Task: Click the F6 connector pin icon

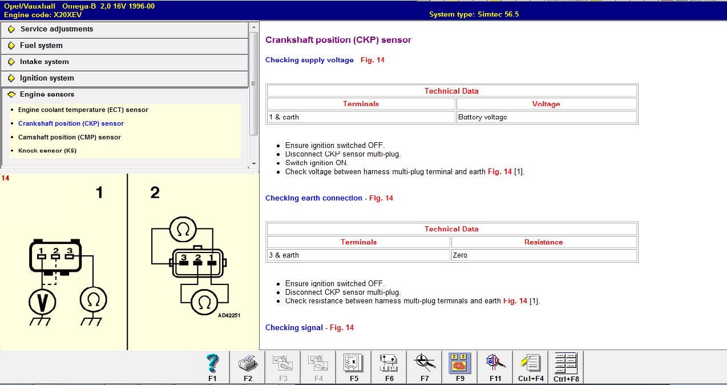Action: pyautogui.click(x=389, y=367)
